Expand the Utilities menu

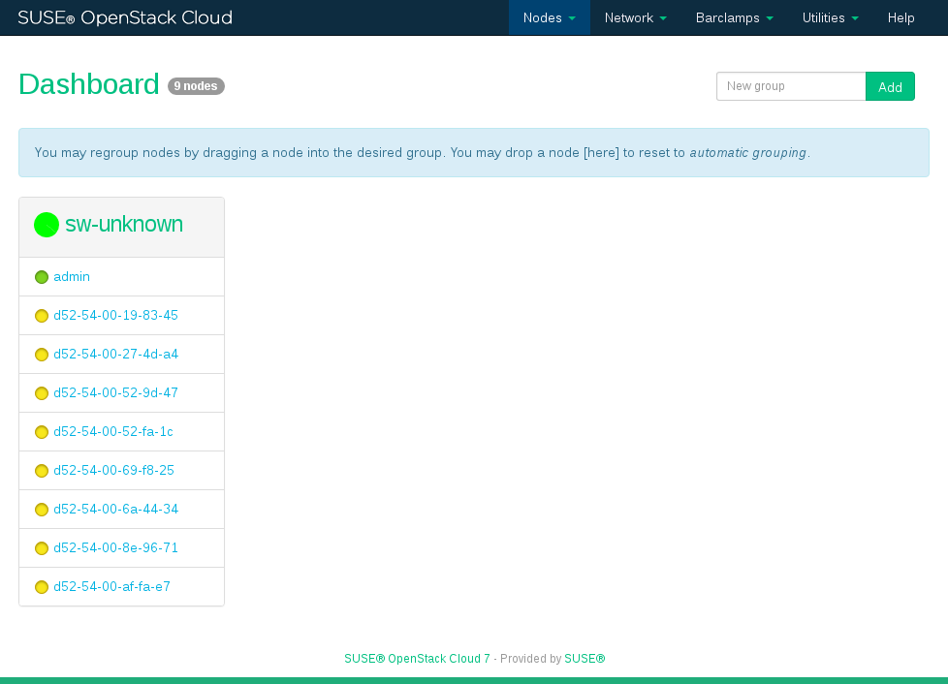pos(830,17)
